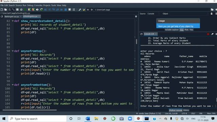
Task: Toggle the Help pane lock icon
Action: [212, 14]
